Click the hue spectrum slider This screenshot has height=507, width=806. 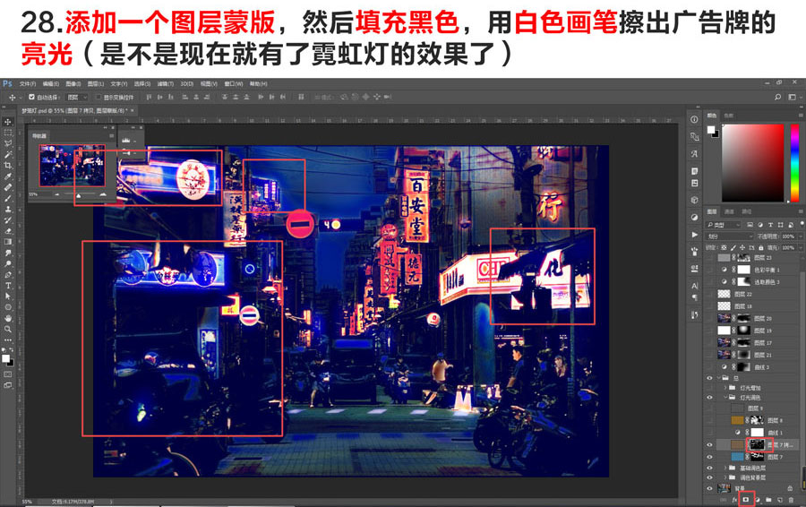coord(794,162)
